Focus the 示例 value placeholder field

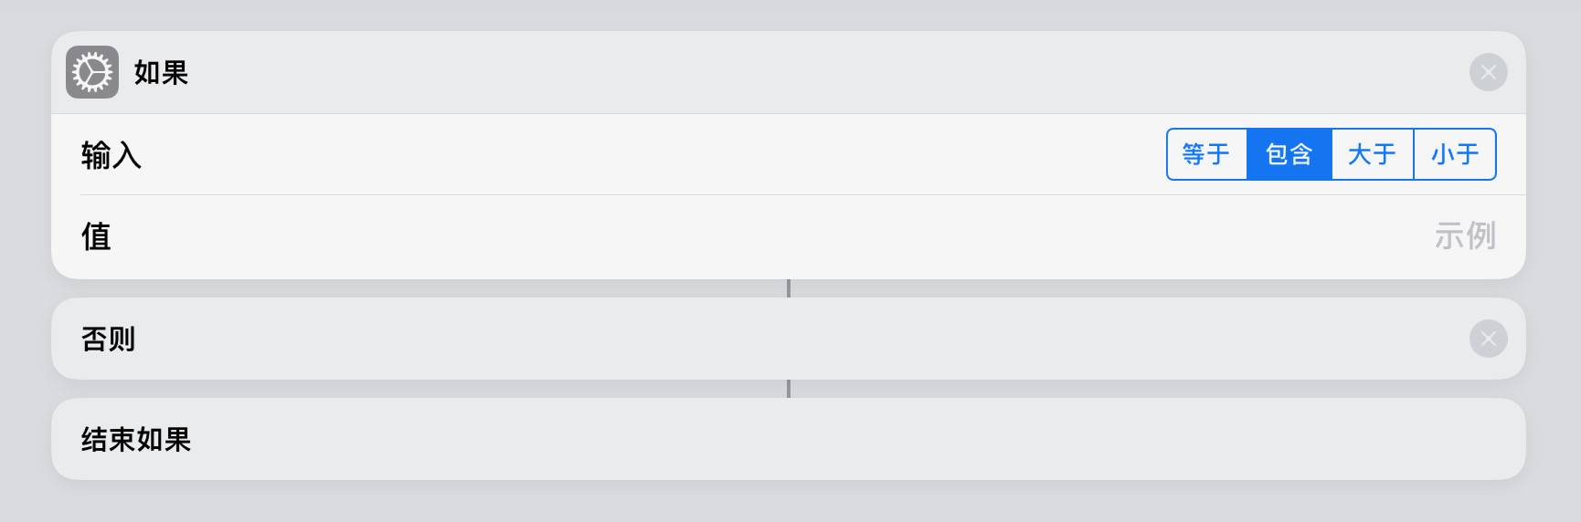coord(1464,236)
